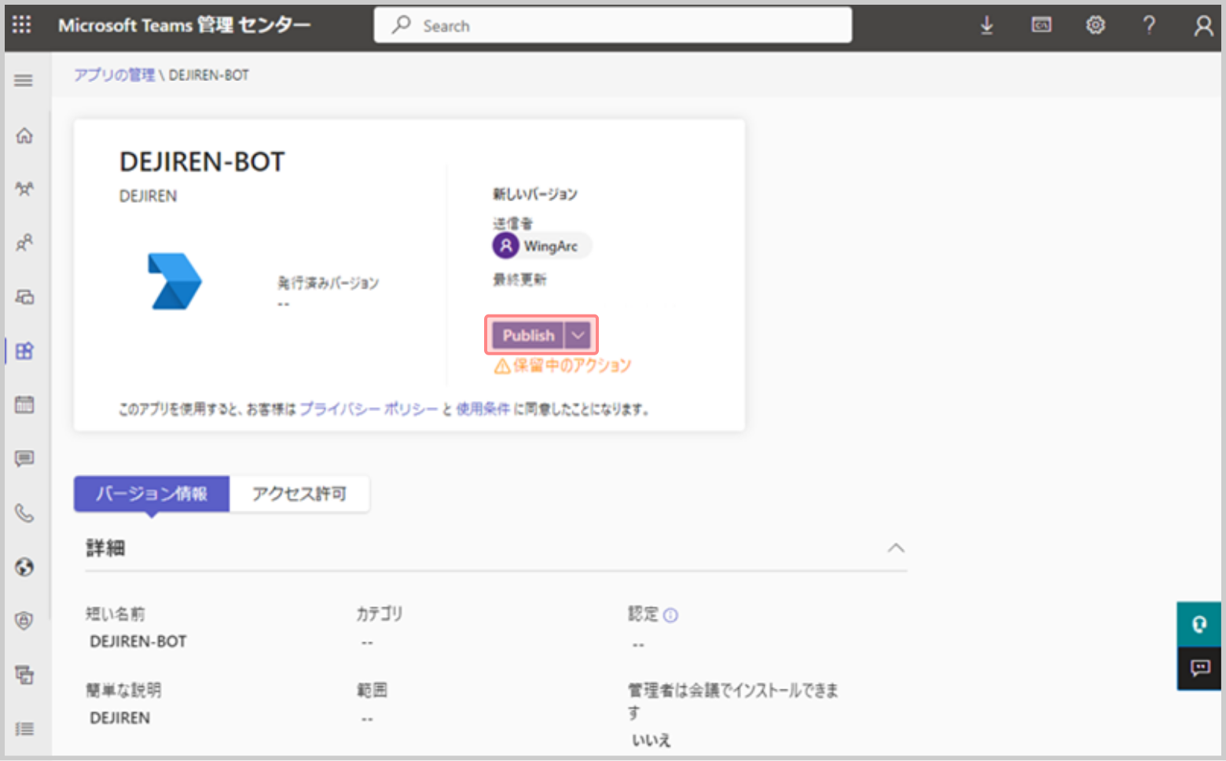Click the Search input field
This screenshot has width=1226, height=761.
coord(613,25)
